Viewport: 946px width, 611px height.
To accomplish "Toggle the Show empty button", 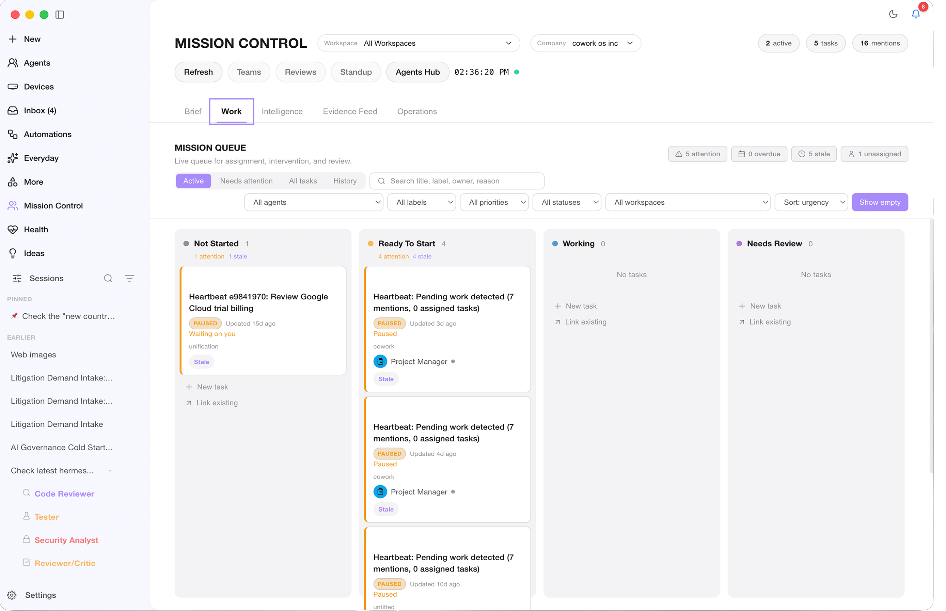I will [879, 202].
